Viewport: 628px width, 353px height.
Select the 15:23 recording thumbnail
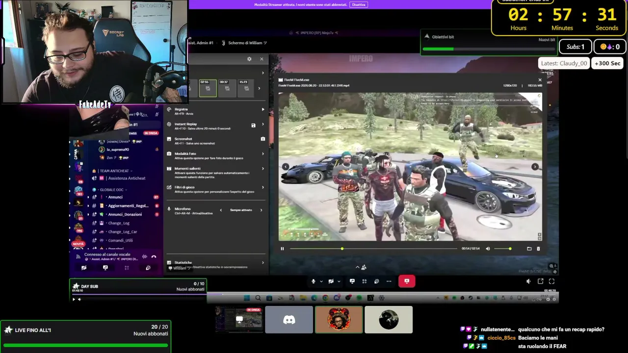[x=246, y=88]
